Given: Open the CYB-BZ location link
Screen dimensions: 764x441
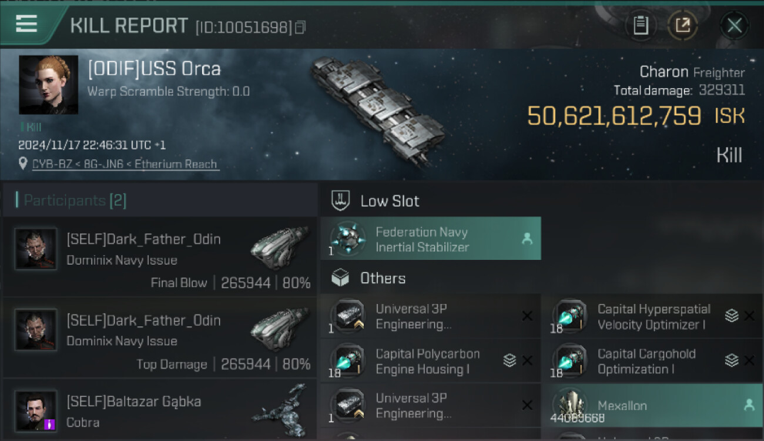Looking at the screenshot, I should [x=125, y=165].
